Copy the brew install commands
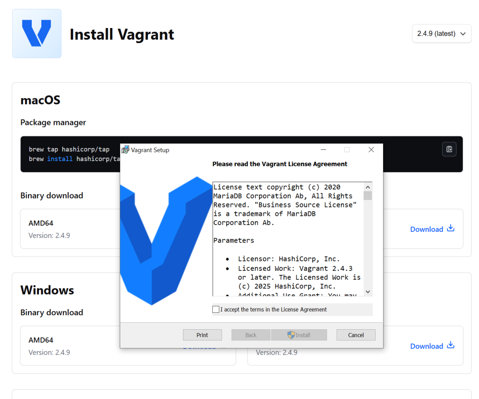479x399 pixels. click(x=449, y=149)
